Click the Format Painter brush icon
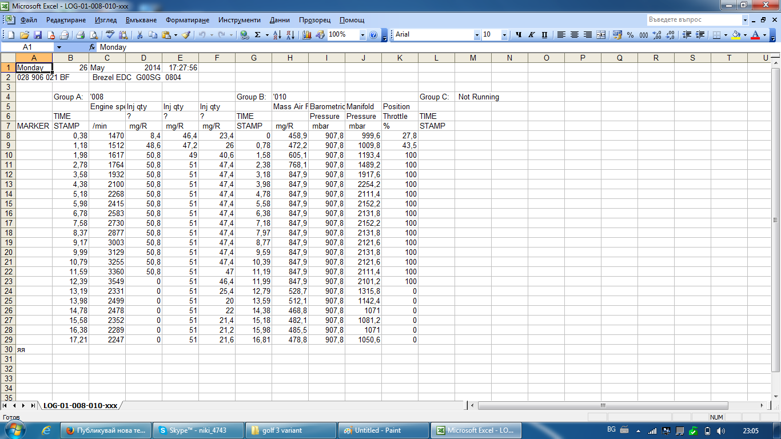 [186, 35]
